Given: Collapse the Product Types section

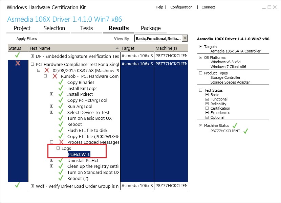Looking at the screenshot, I should (200, 73).
